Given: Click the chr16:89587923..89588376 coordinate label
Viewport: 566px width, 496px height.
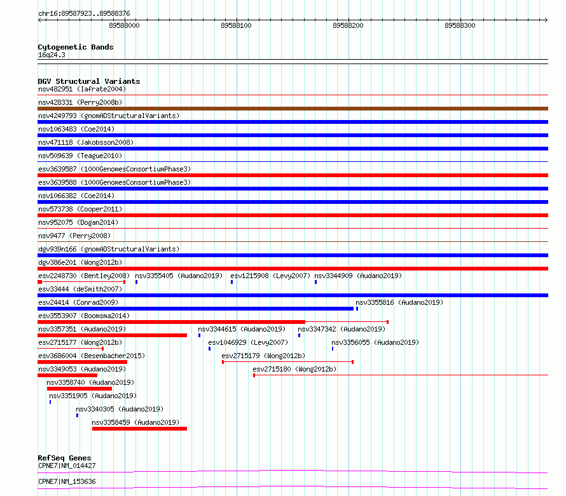Looking at the screenshot, I should click(x=84, y=13).
